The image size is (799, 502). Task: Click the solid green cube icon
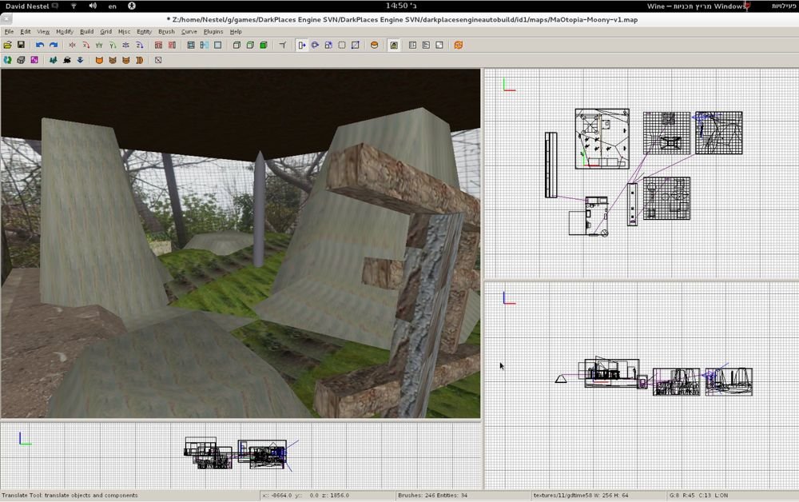pyautogui.click(x=264, y=45)
